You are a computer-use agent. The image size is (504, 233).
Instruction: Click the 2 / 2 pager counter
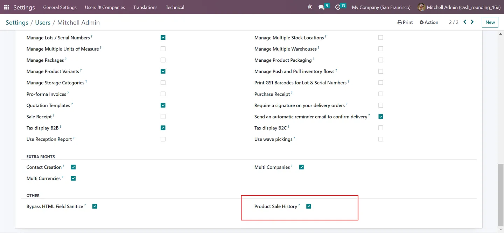454,22
